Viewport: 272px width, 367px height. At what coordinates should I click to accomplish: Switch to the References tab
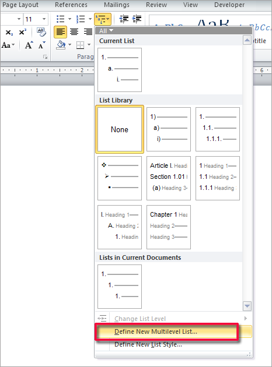[71, 5]
